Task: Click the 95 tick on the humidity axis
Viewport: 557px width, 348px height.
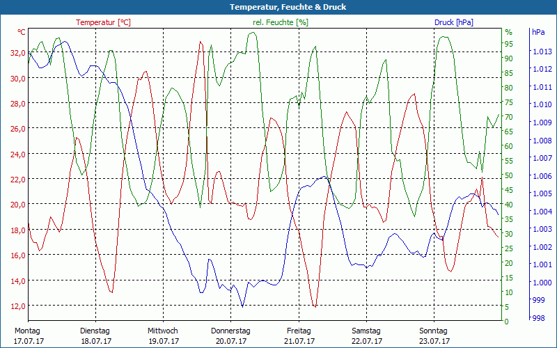Action: coord(508,44)
